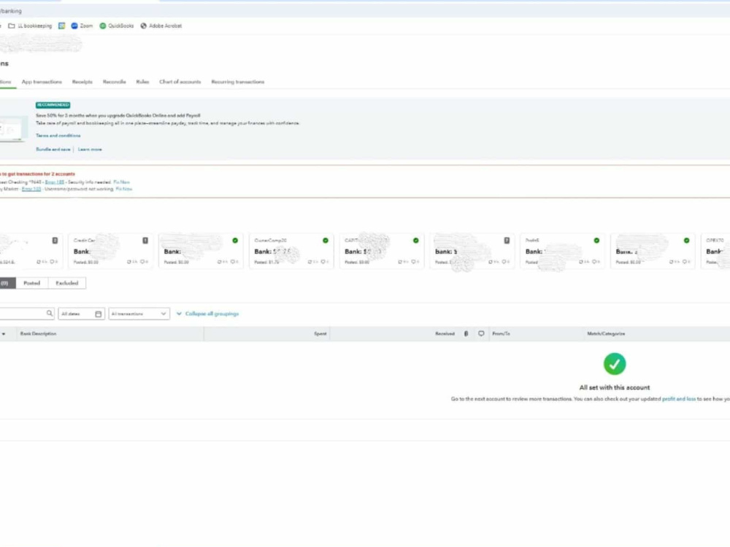This screenshot has width=730, height=547.
Task: Click the RECOMMENDED badge
Action: (x=53, y=105)
